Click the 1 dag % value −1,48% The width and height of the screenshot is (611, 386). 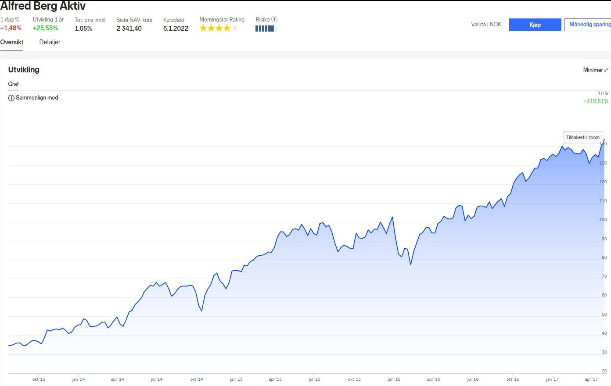[11, 28]
